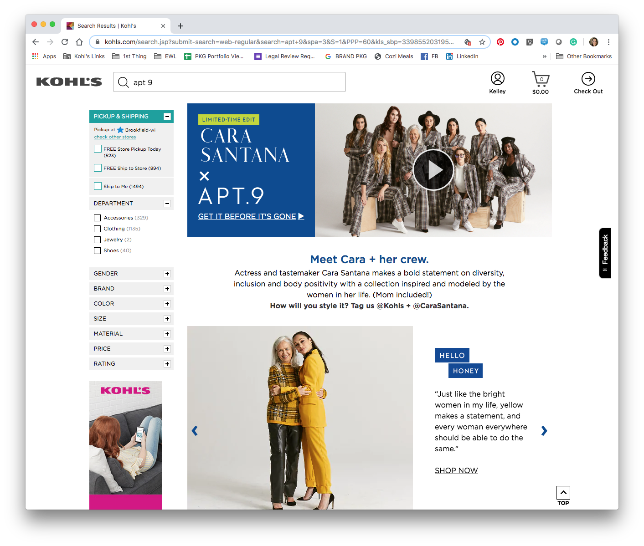This screenshot has width=644, height=546.
Task: Click the Hello Honey carousel photo
Action: [300, 418]
